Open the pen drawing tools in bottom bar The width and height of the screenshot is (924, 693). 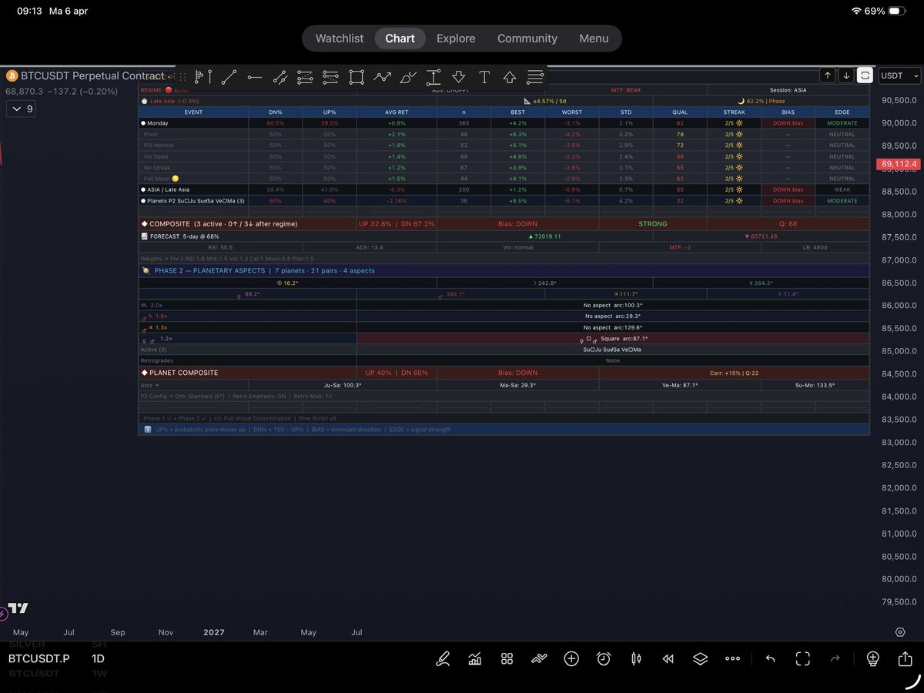click(x=443, y=658)
